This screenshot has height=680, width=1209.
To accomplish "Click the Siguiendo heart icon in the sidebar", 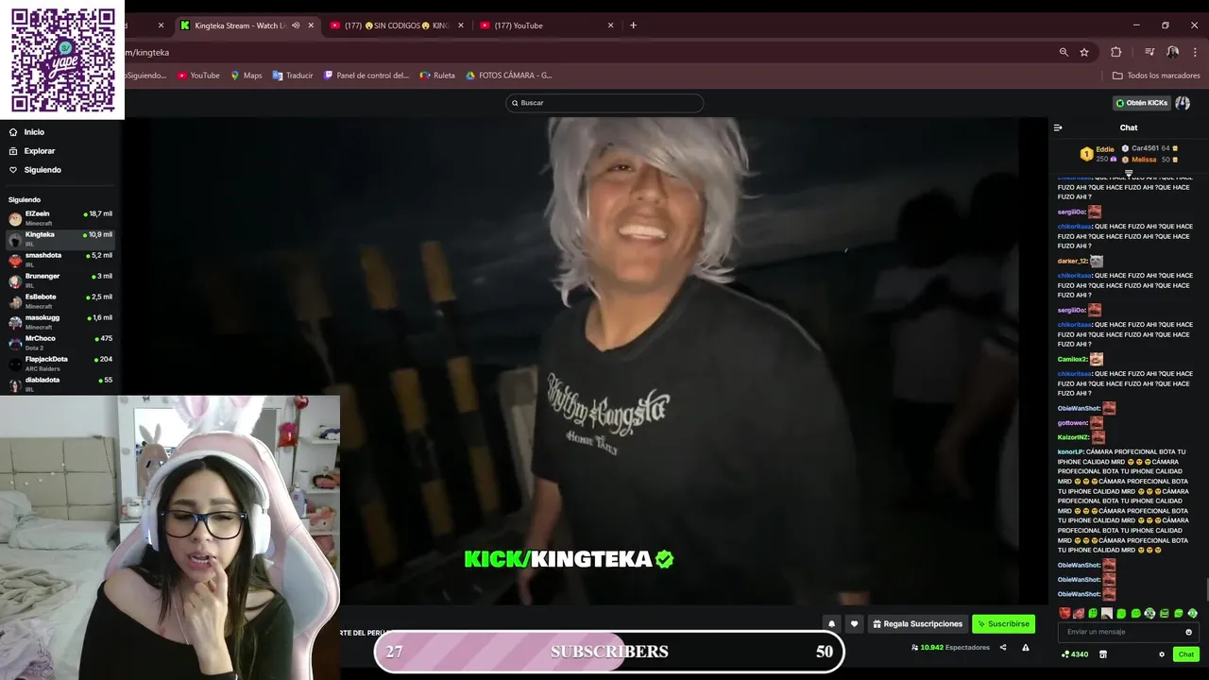I will [13, 170].
